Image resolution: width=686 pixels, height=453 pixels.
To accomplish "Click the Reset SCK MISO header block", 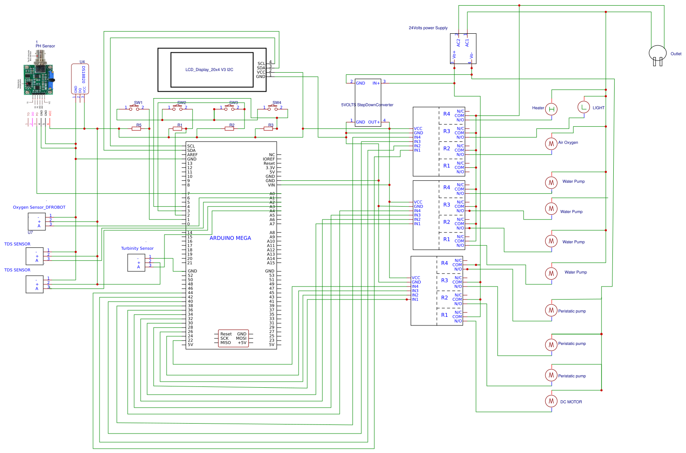I will (233, 338).
